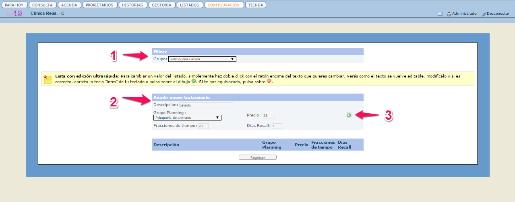
Task: Open the mail envelope icon
Action: (x=440, y=14)
